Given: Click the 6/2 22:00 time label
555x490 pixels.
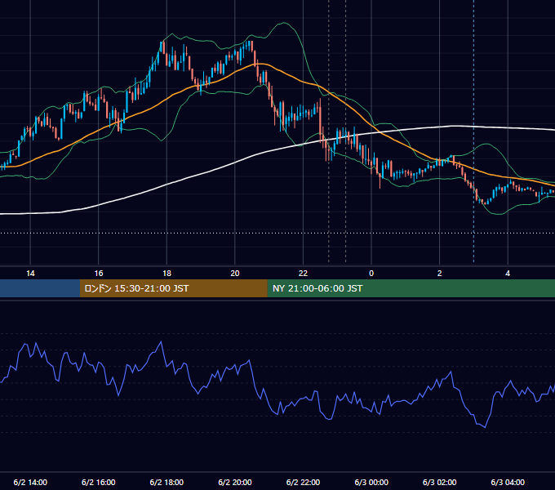Looking at the screenshot, I should (x=304, y=482).
